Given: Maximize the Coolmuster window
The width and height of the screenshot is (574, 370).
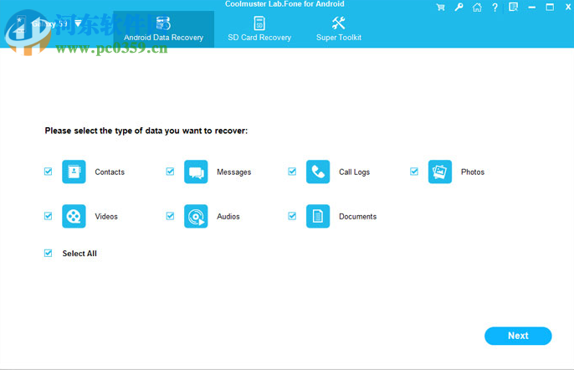Looking at the screenshot, I should [550, 8].
